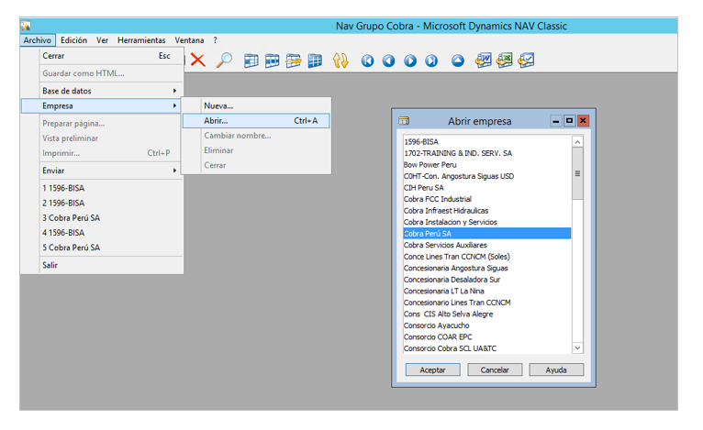703x430 pixels.
Task: Click the Aceptar button
Action: [432, 370]
